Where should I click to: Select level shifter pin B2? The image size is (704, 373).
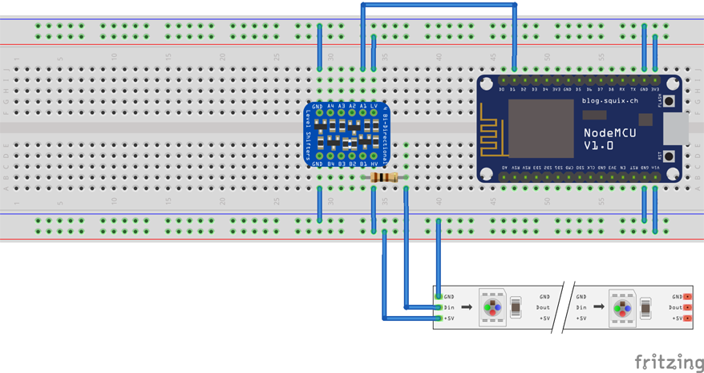352,156
